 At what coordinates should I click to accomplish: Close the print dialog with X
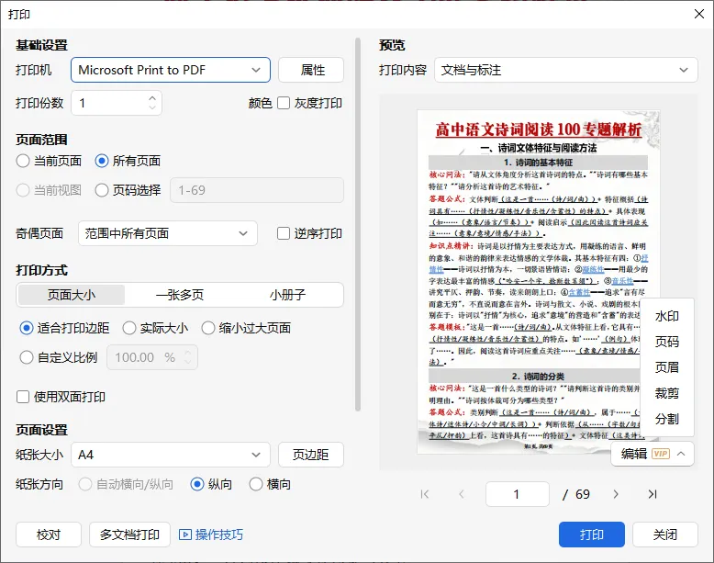pos(699,14)
